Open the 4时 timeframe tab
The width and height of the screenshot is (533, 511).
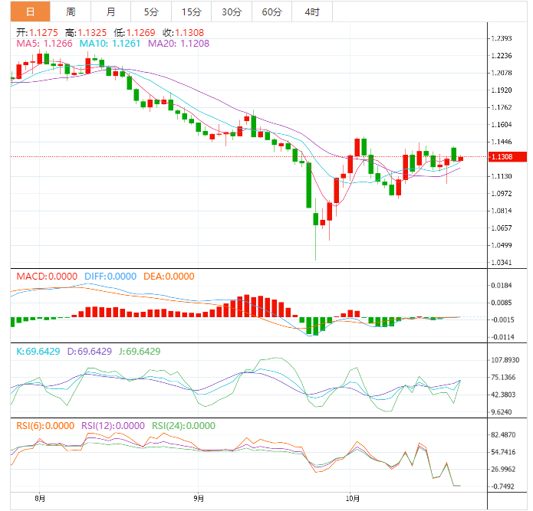pos(312,12)
